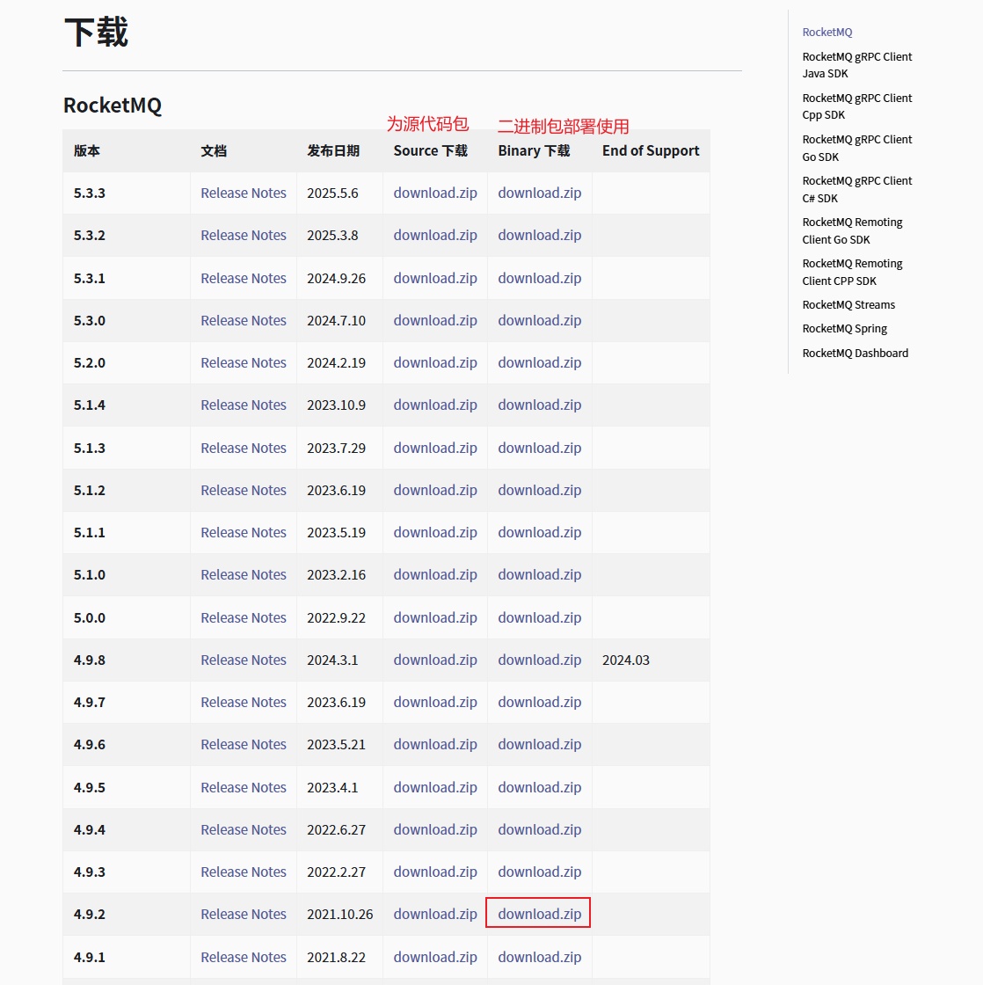The width and height of the screenshot is (983, 985).
Task: Jump to RocketMQ section in sidebar
Action: coord(827,32)
